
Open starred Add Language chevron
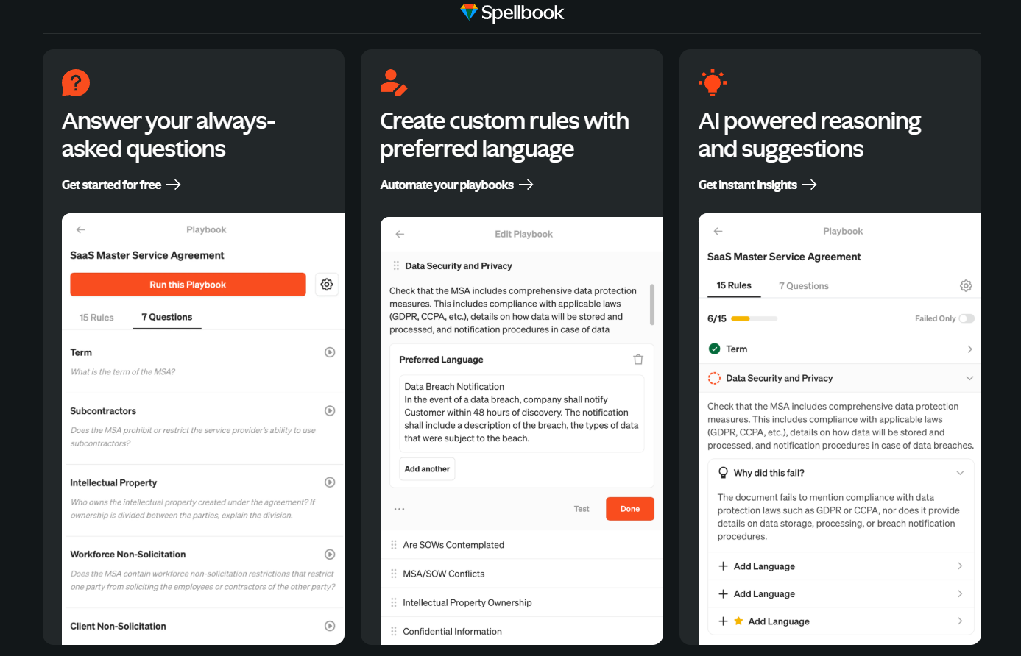960,621
